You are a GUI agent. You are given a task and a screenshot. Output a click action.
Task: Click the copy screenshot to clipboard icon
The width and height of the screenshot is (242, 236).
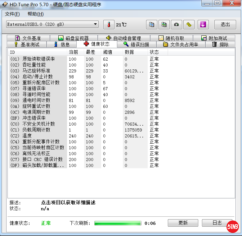tap(164, 25)
